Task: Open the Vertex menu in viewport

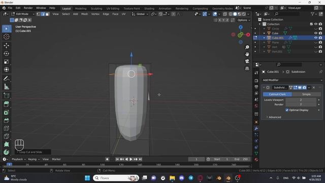Action: (x=95, y=14)
